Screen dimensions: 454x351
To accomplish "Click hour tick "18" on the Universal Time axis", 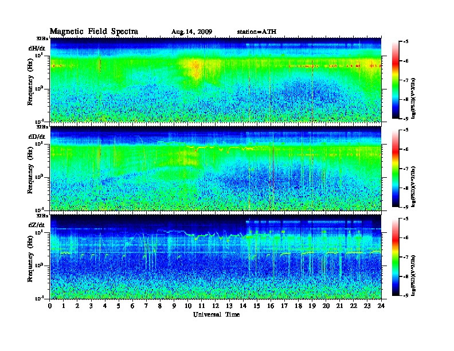I will [x=298, y=306].
